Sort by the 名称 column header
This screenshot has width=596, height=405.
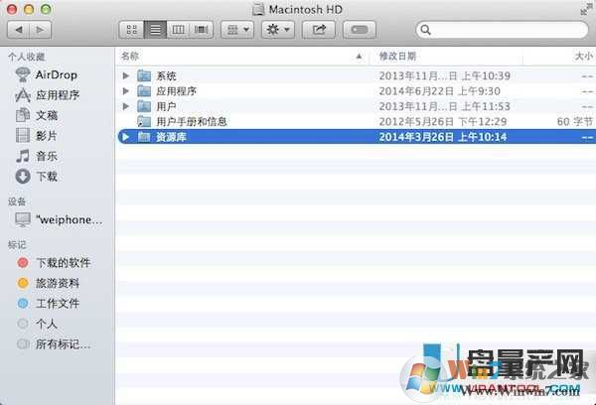pos(130,57)
